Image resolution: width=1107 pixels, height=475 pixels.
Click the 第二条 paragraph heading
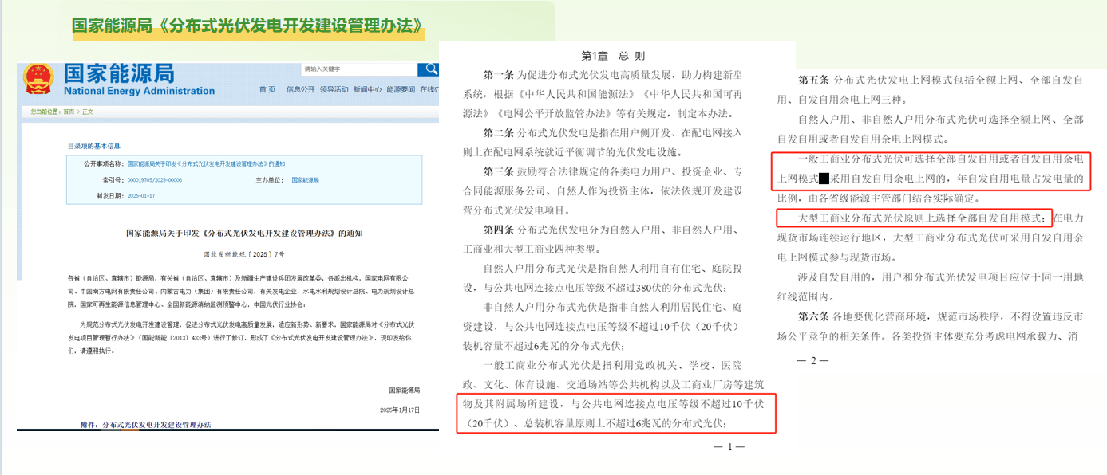[499, 132]
